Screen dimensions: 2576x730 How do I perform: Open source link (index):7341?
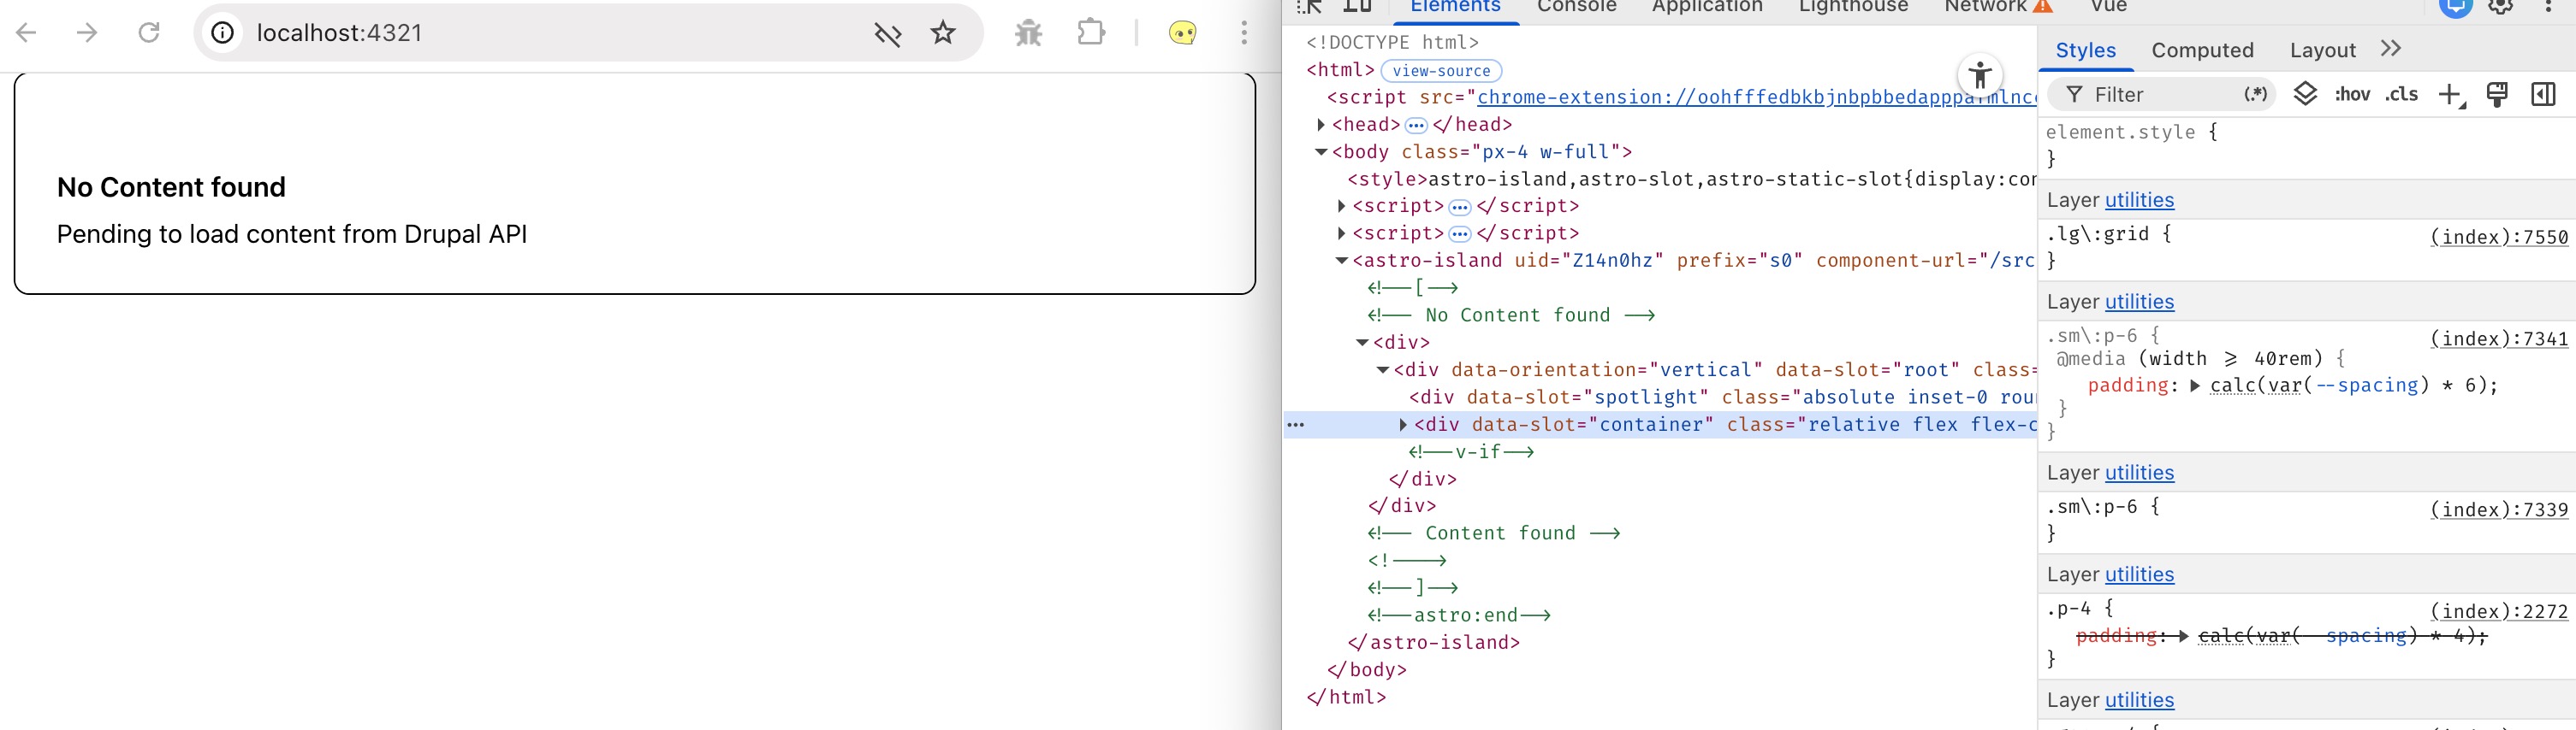coord(2499,339)
